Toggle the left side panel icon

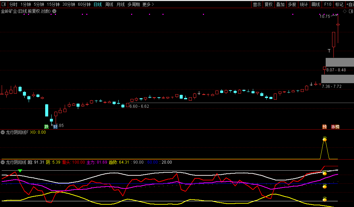(x=4, y=4)
